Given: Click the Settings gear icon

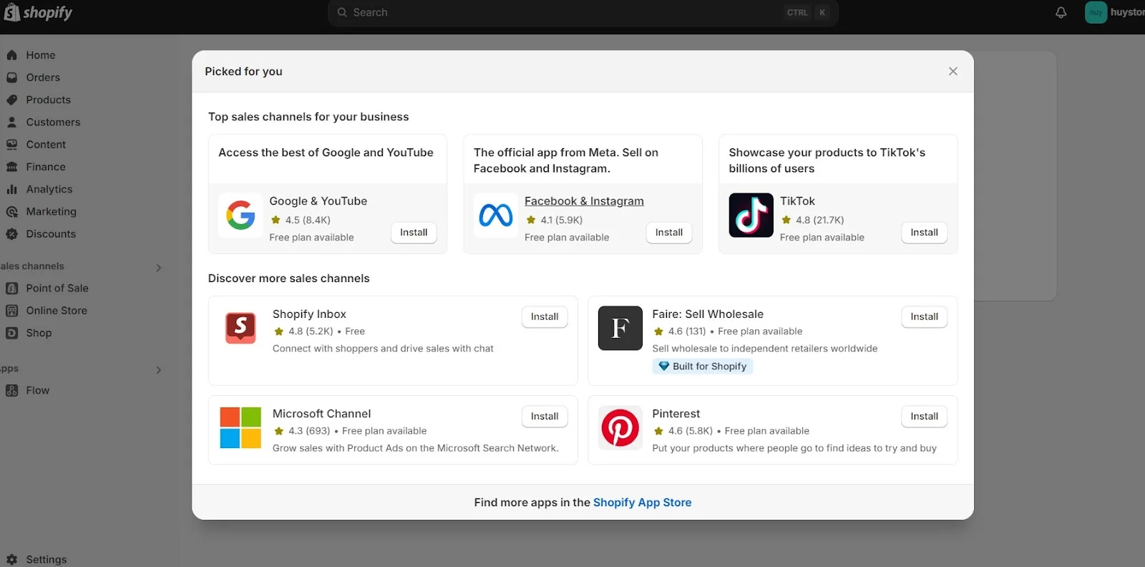Looking at the screenshot, I should pyautogui.click(x=11, y=559).
